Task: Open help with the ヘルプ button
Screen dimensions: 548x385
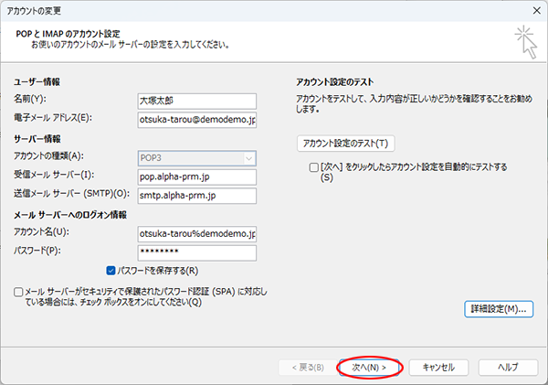Action: pos(508,367)
